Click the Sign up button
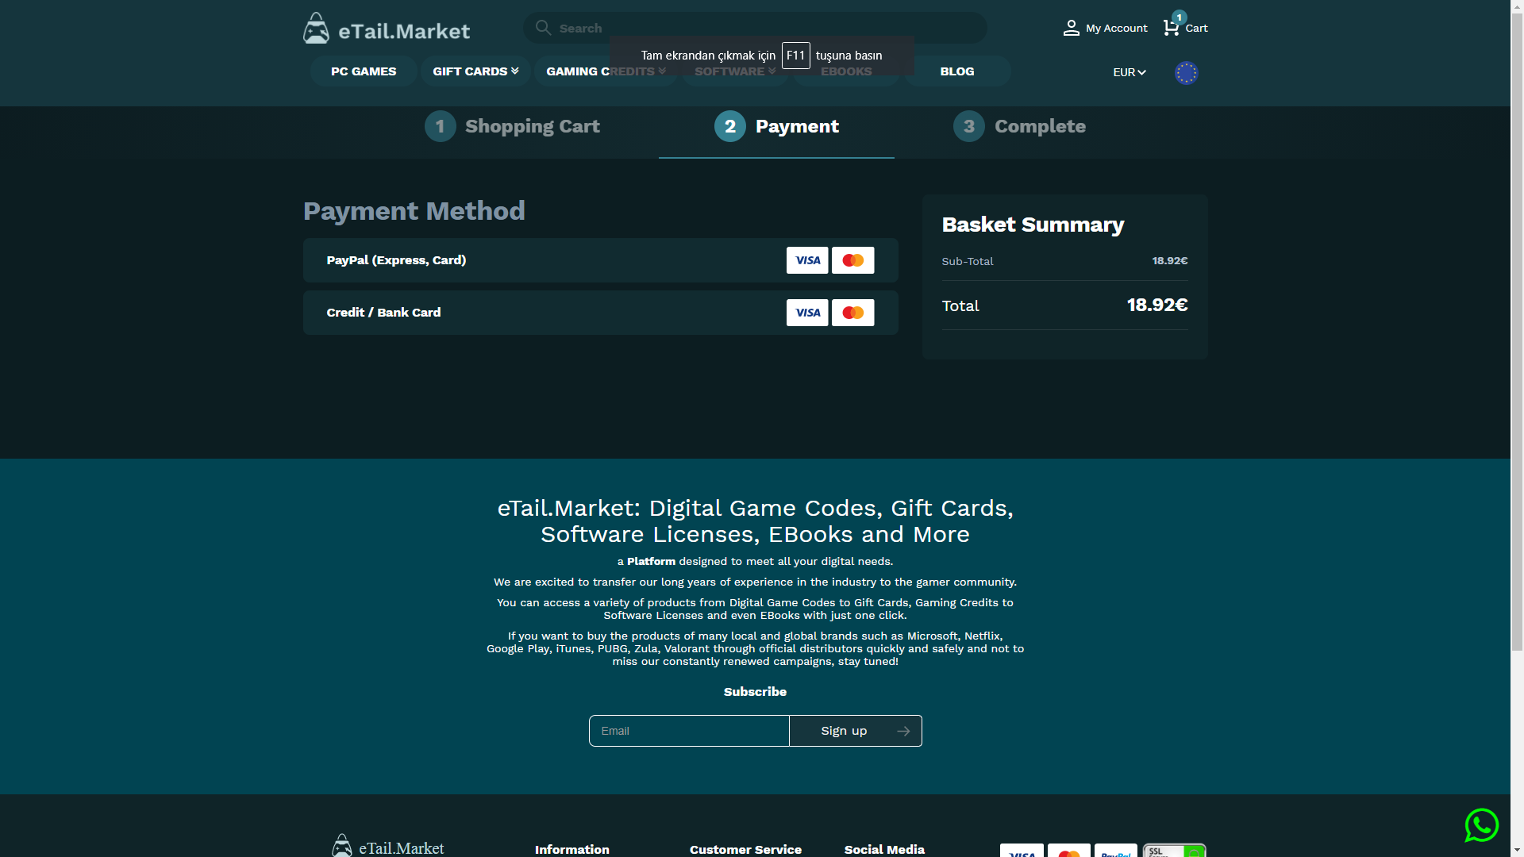1524x857 pixels. coord(856,731)
